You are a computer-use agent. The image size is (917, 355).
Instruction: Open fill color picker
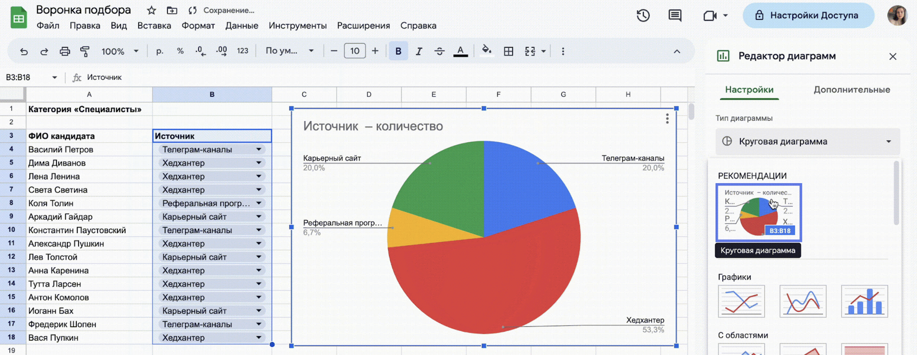coord(487,50)
